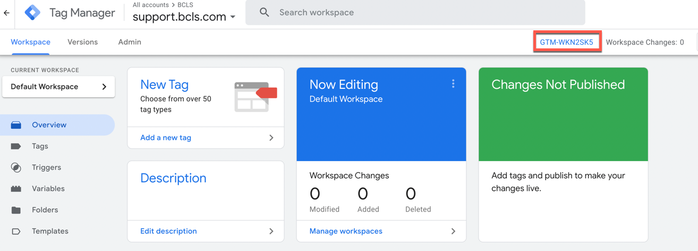The height and width of the screenshot is (251, 698).
Task: Click the Folders icon in sidebar
Action: click(x=16, y=210)
